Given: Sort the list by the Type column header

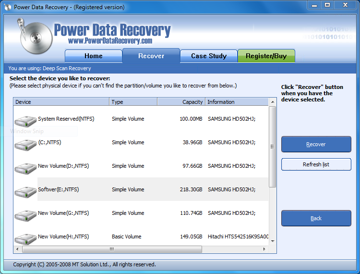Looking at the screenshot, I should (133, 102).
